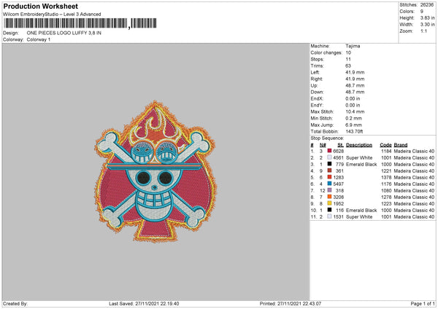Click 'Madeira Classic 40' in code 1221 row
The width and height of the screenshot is (438, 309).
click(x=414, y=171)
